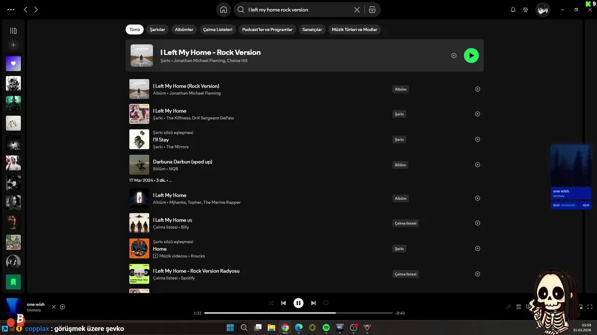Open The Mirrors artist link
The height and width of the screenshot is (335, 597).
pyautogui.click(x=177, y=147)
